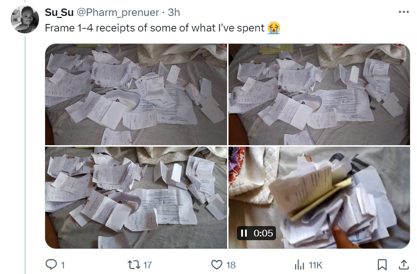Image resolution: width=417 pixels, height=274 pixels.
Task: Click the 11K views count
Action: point(315,265)
